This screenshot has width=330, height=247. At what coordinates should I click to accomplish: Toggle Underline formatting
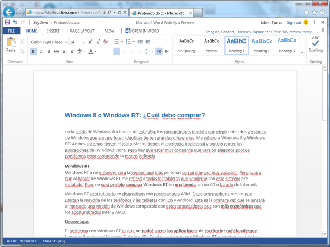click(49, 52)
